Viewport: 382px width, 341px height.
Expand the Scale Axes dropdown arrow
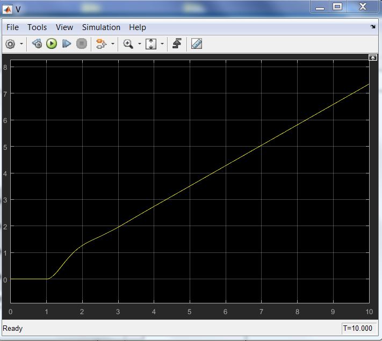[162, 44]
